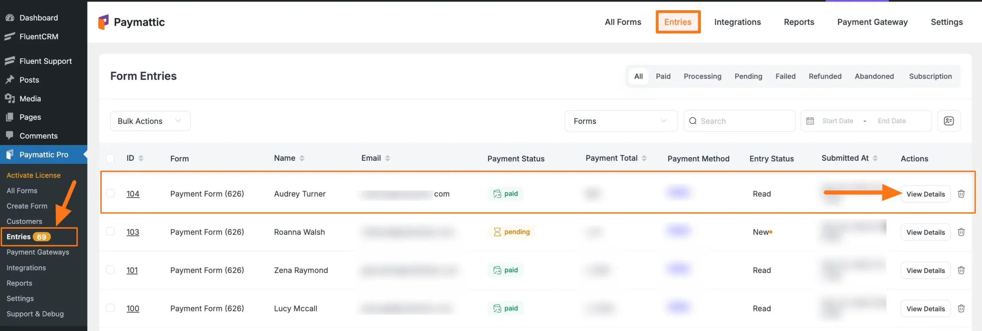
Task: Sort entries by Payment Total arrows
Action: point(644,158)
